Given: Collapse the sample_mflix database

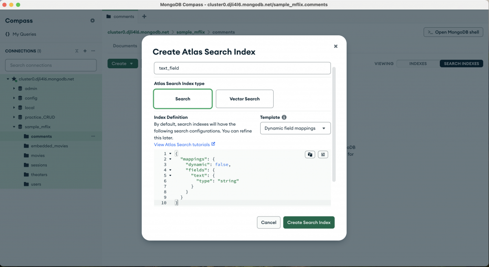Looking at the screenshot, I should pyautogui.click(x=14, y=127).
